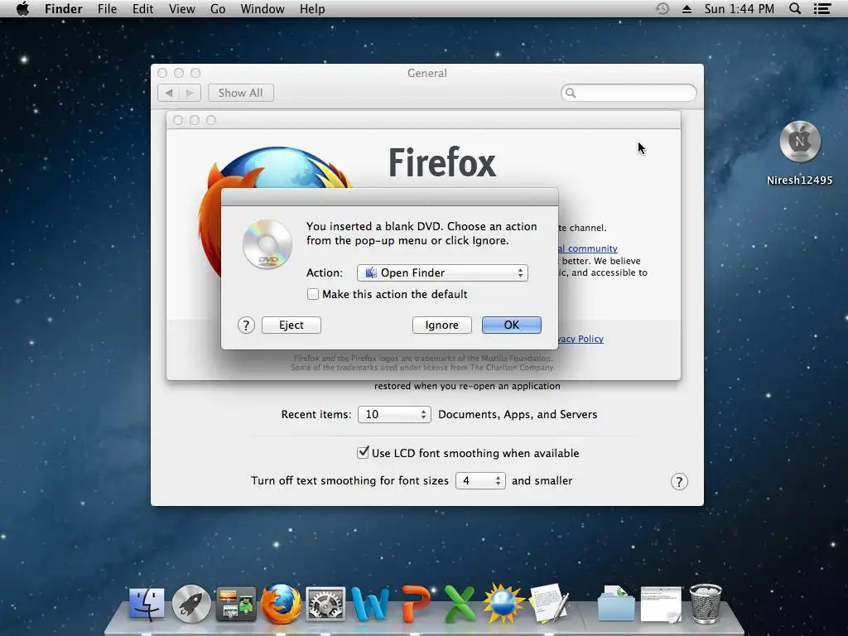848x636 pixels.
Task: Open Spotlight search magnifier in menu bar
Action: [x=794, y=8]
